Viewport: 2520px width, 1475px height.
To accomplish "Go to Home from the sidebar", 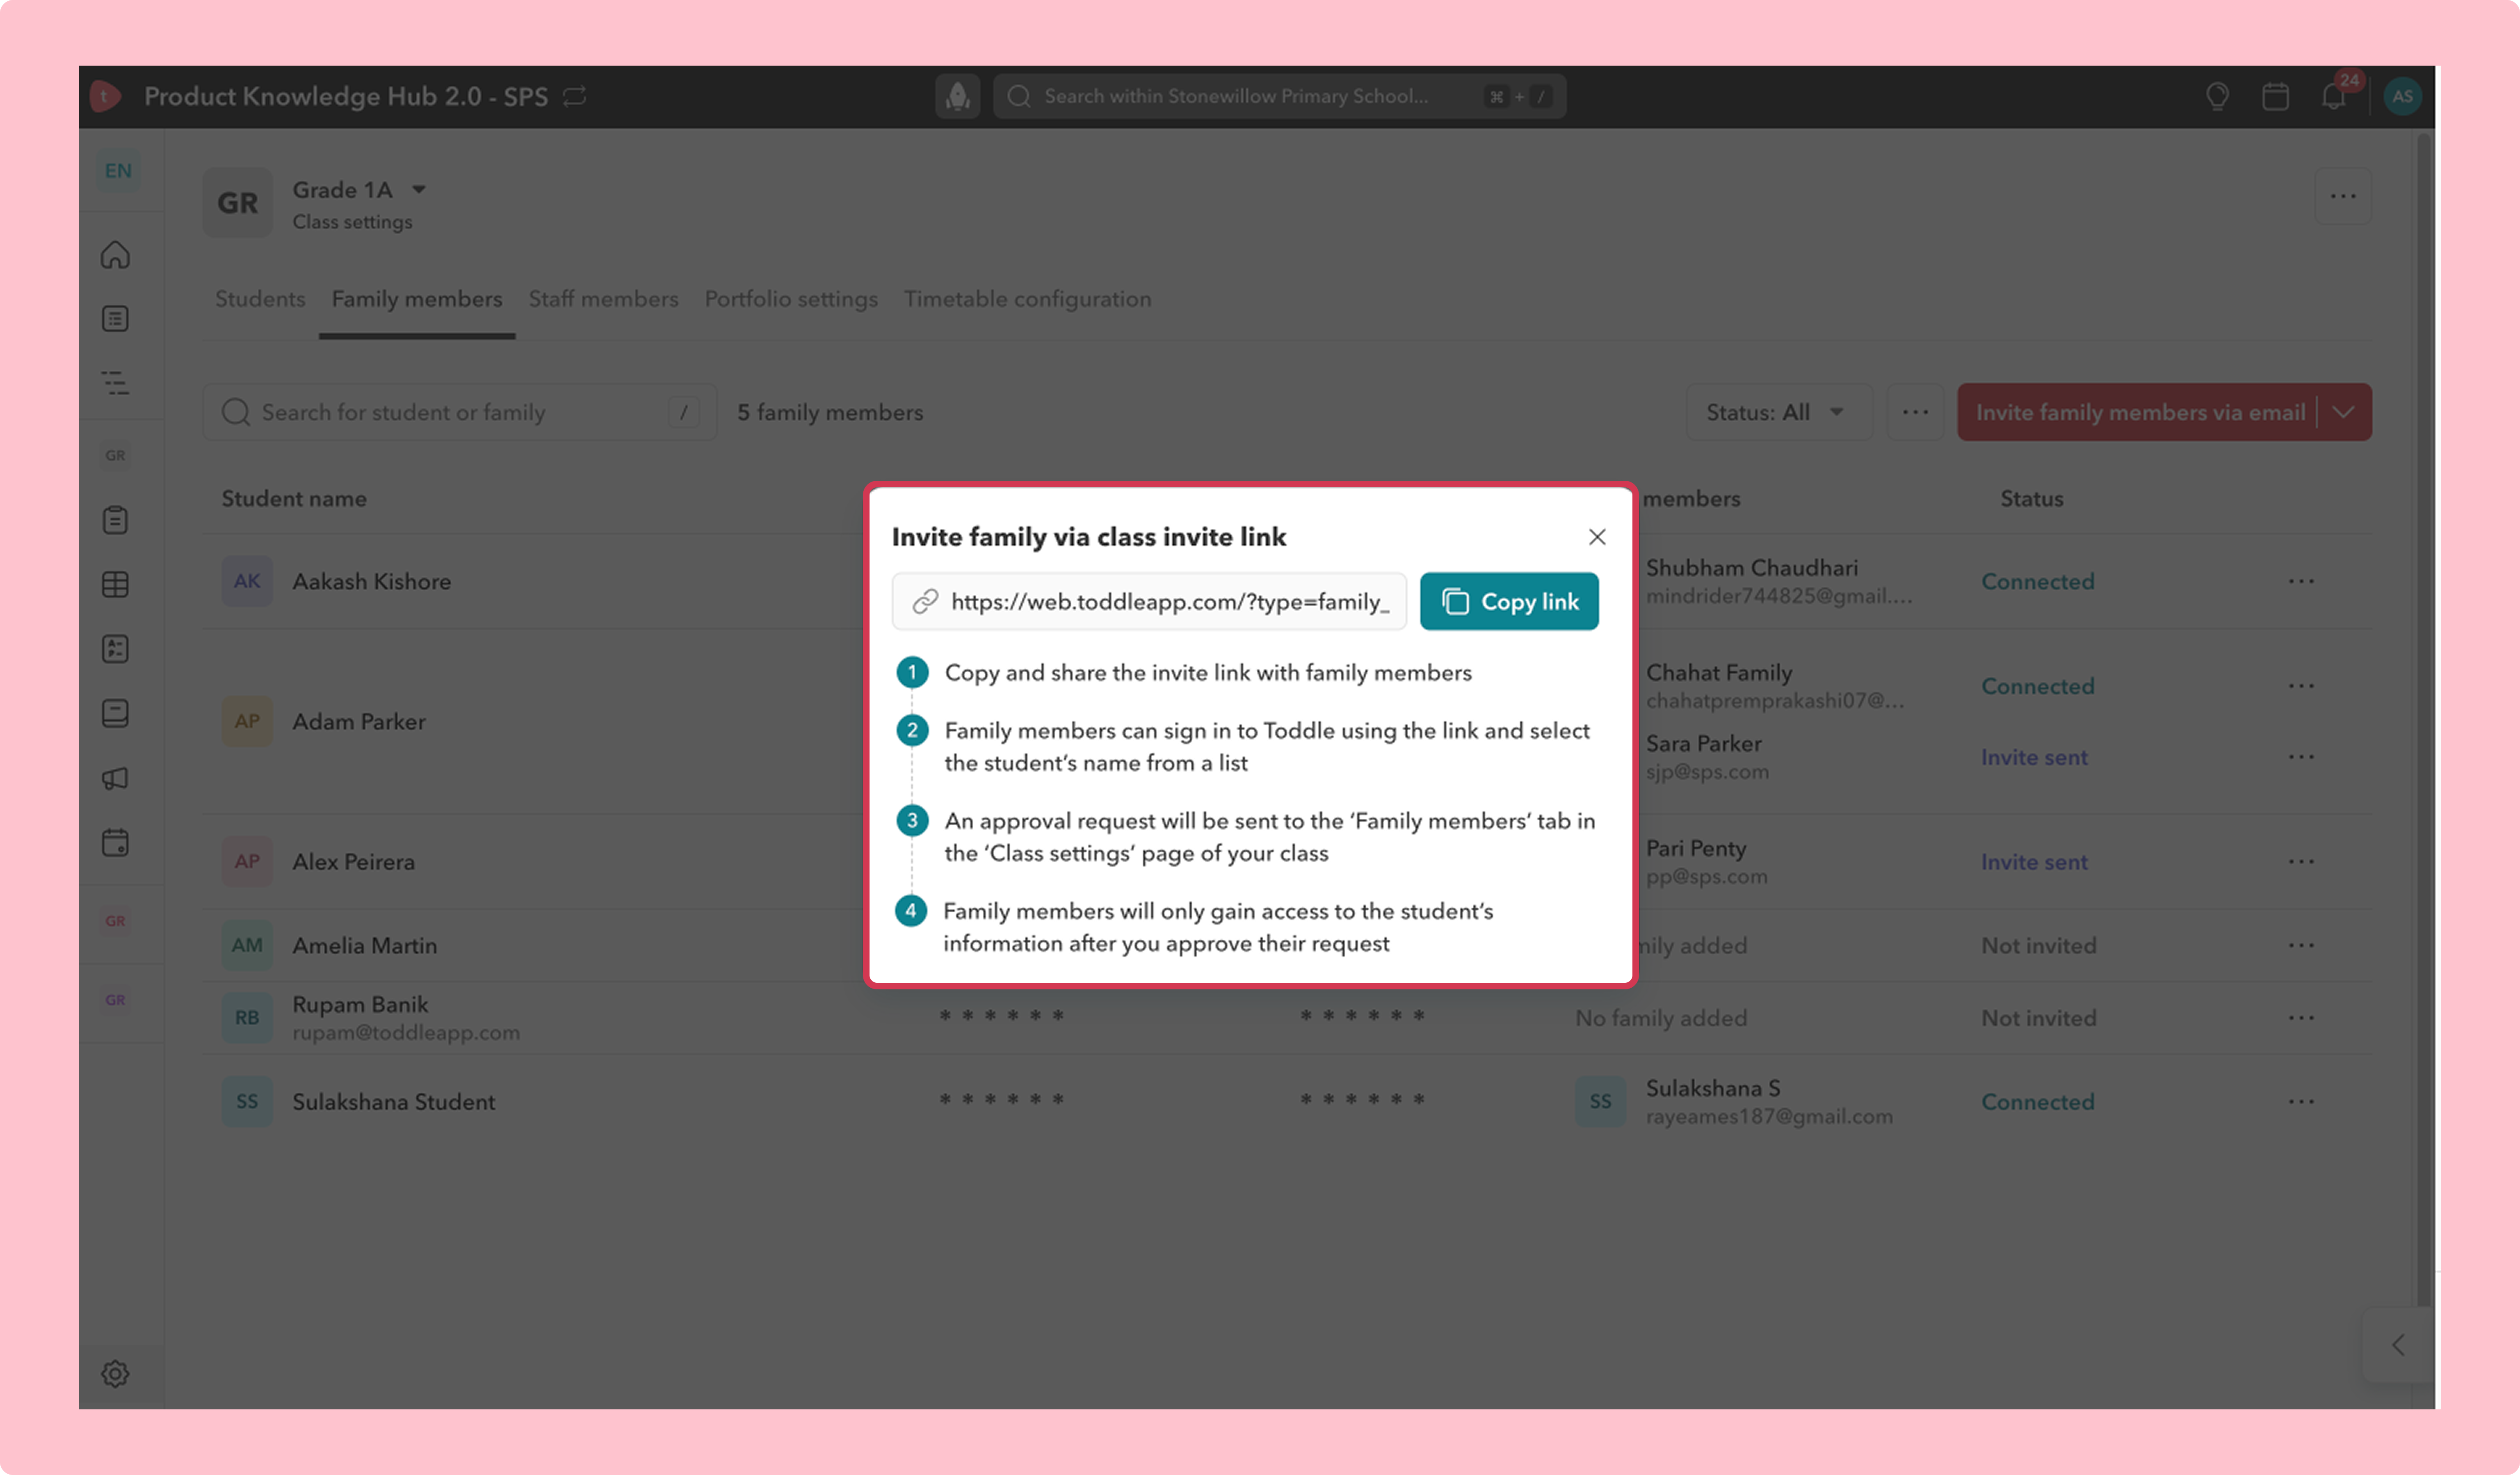I will 115,255.
